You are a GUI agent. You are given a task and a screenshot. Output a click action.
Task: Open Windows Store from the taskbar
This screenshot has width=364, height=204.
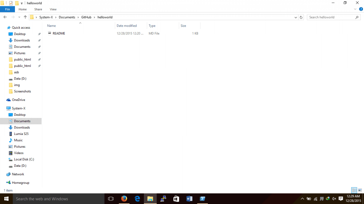(176, 199)
